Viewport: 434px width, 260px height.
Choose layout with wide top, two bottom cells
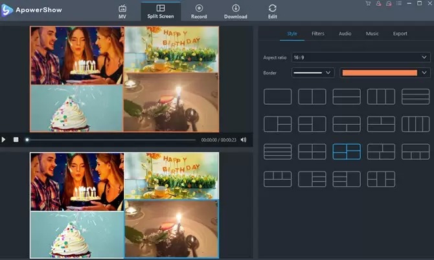(x=347, y=124)
